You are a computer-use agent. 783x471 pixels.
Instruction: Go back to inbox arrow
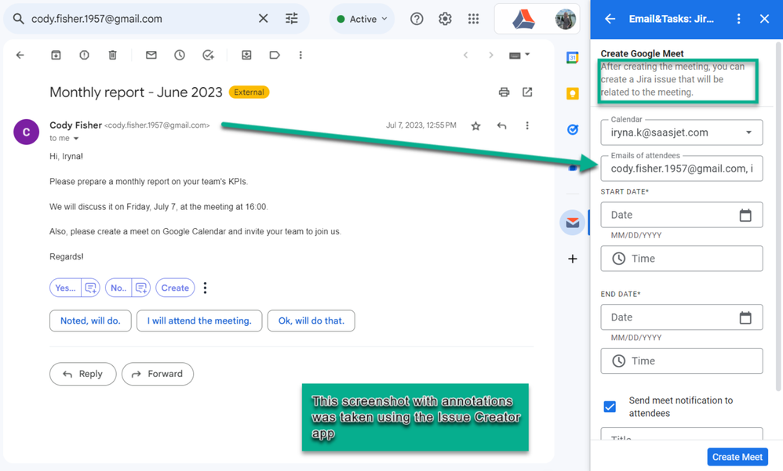[x=20, y=55]
